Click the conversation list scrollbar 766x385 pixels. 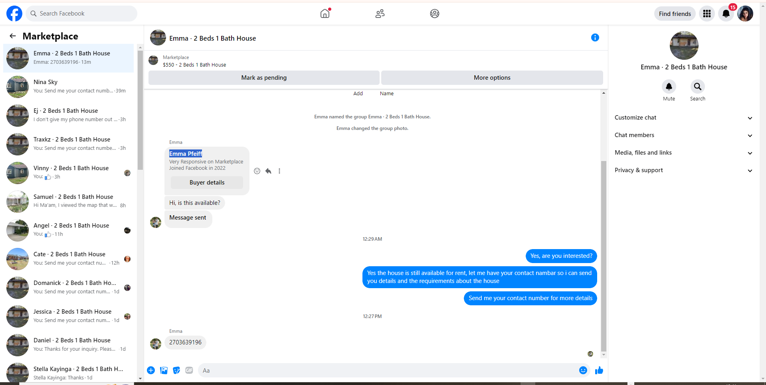click(140, 110)
